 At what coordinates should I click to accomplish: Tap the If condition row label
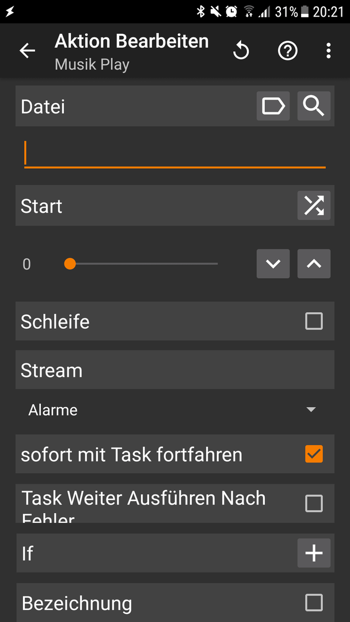(28, 553)
